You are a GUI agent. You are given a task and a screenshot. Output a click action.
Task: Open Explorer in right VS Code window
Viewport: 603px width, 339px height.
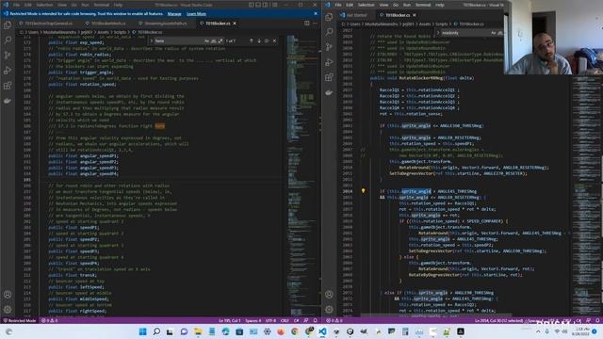[329, 17]
